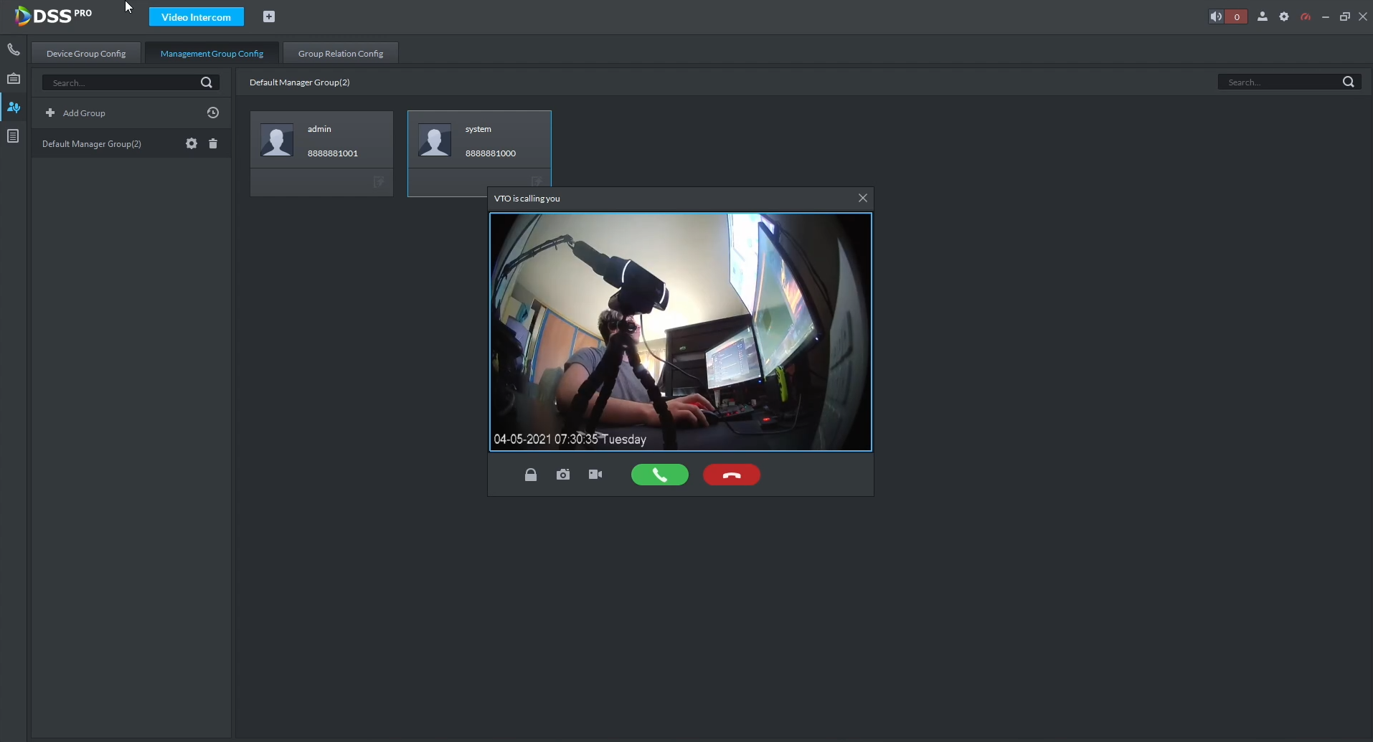This screenshot has height=742, width=1373.
Task: Start recording with video camera icon
Action: point(595,475)
